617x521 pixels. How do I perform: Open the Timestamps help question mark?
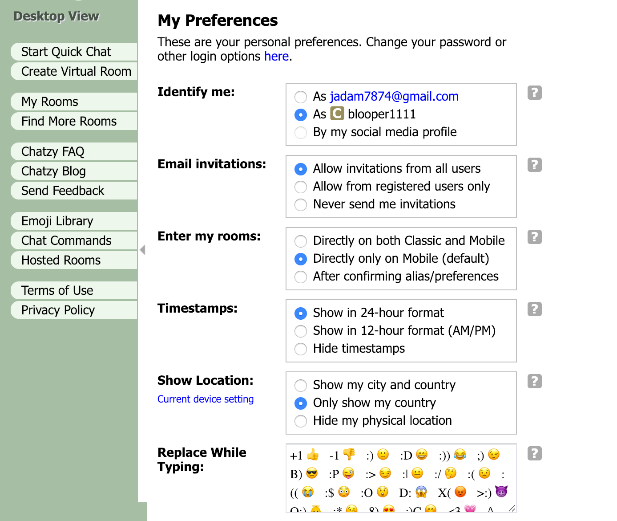click(534, 309)
